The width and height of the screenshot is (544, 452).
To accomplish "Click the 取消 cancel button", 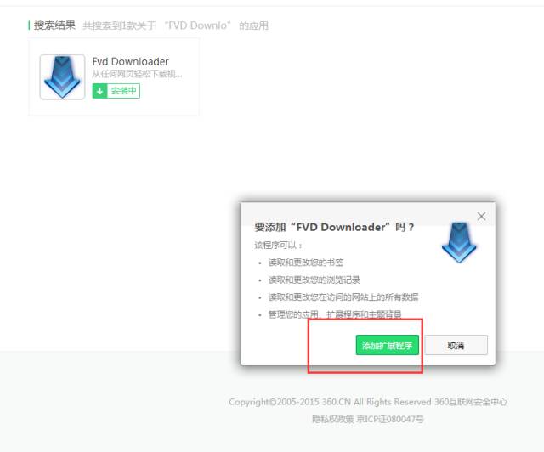I will pyautogui.click(x=456, y=345).
